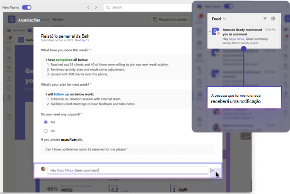Screen dimensions: 290x194
Task: Click the 12:00 PM timestamp in feed
Action: [x=270, y=29]
